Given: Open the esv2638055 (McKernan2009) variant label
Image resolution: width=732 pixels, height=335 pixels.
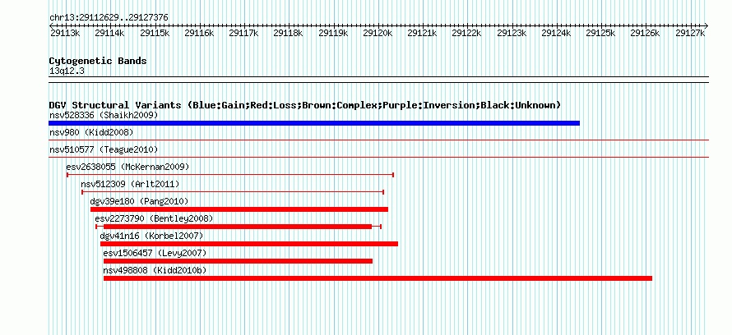Looking at the screenshot, I should coord(128,167).
